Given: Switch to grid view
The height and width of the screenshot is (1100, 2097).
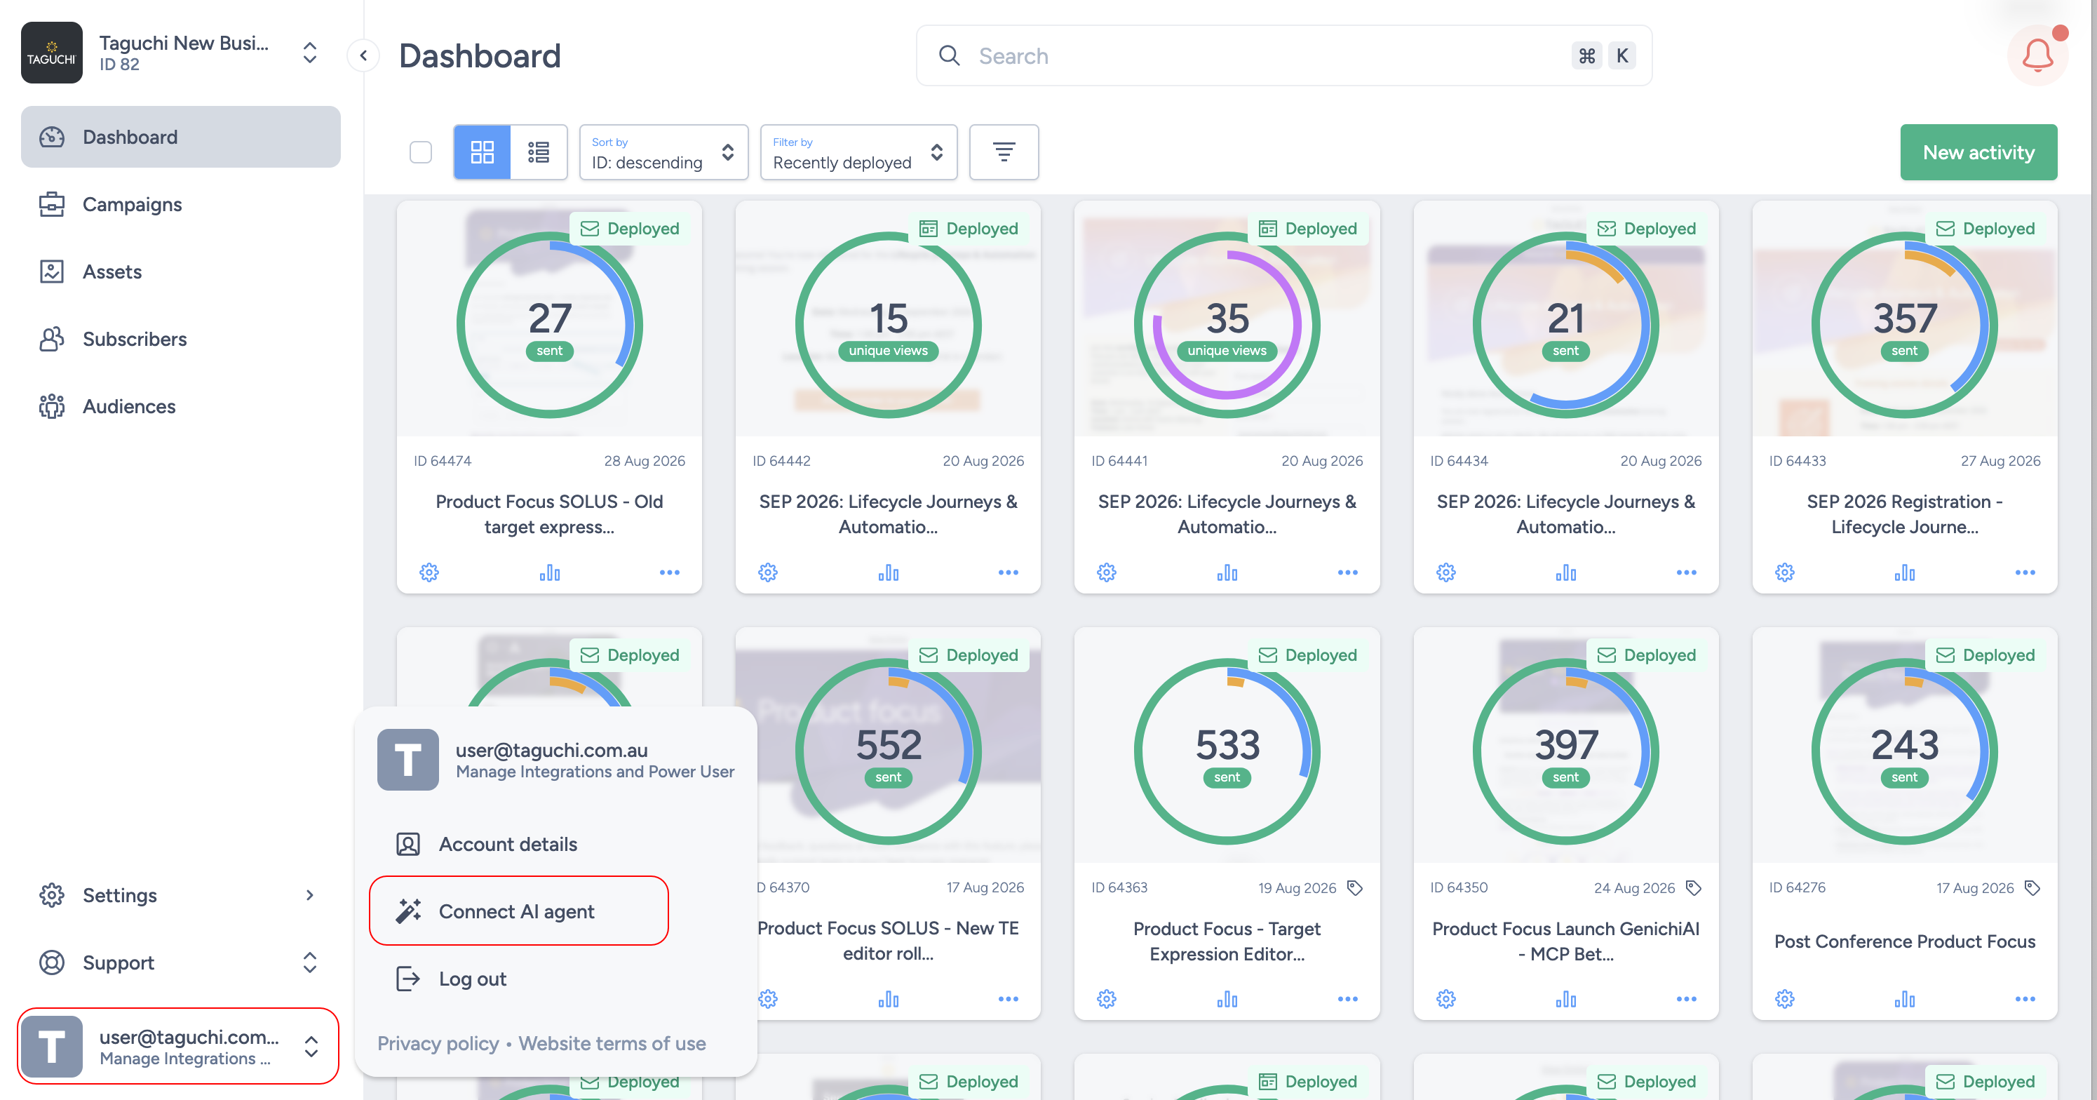Looking at the screenshot, I should [482, 152].
